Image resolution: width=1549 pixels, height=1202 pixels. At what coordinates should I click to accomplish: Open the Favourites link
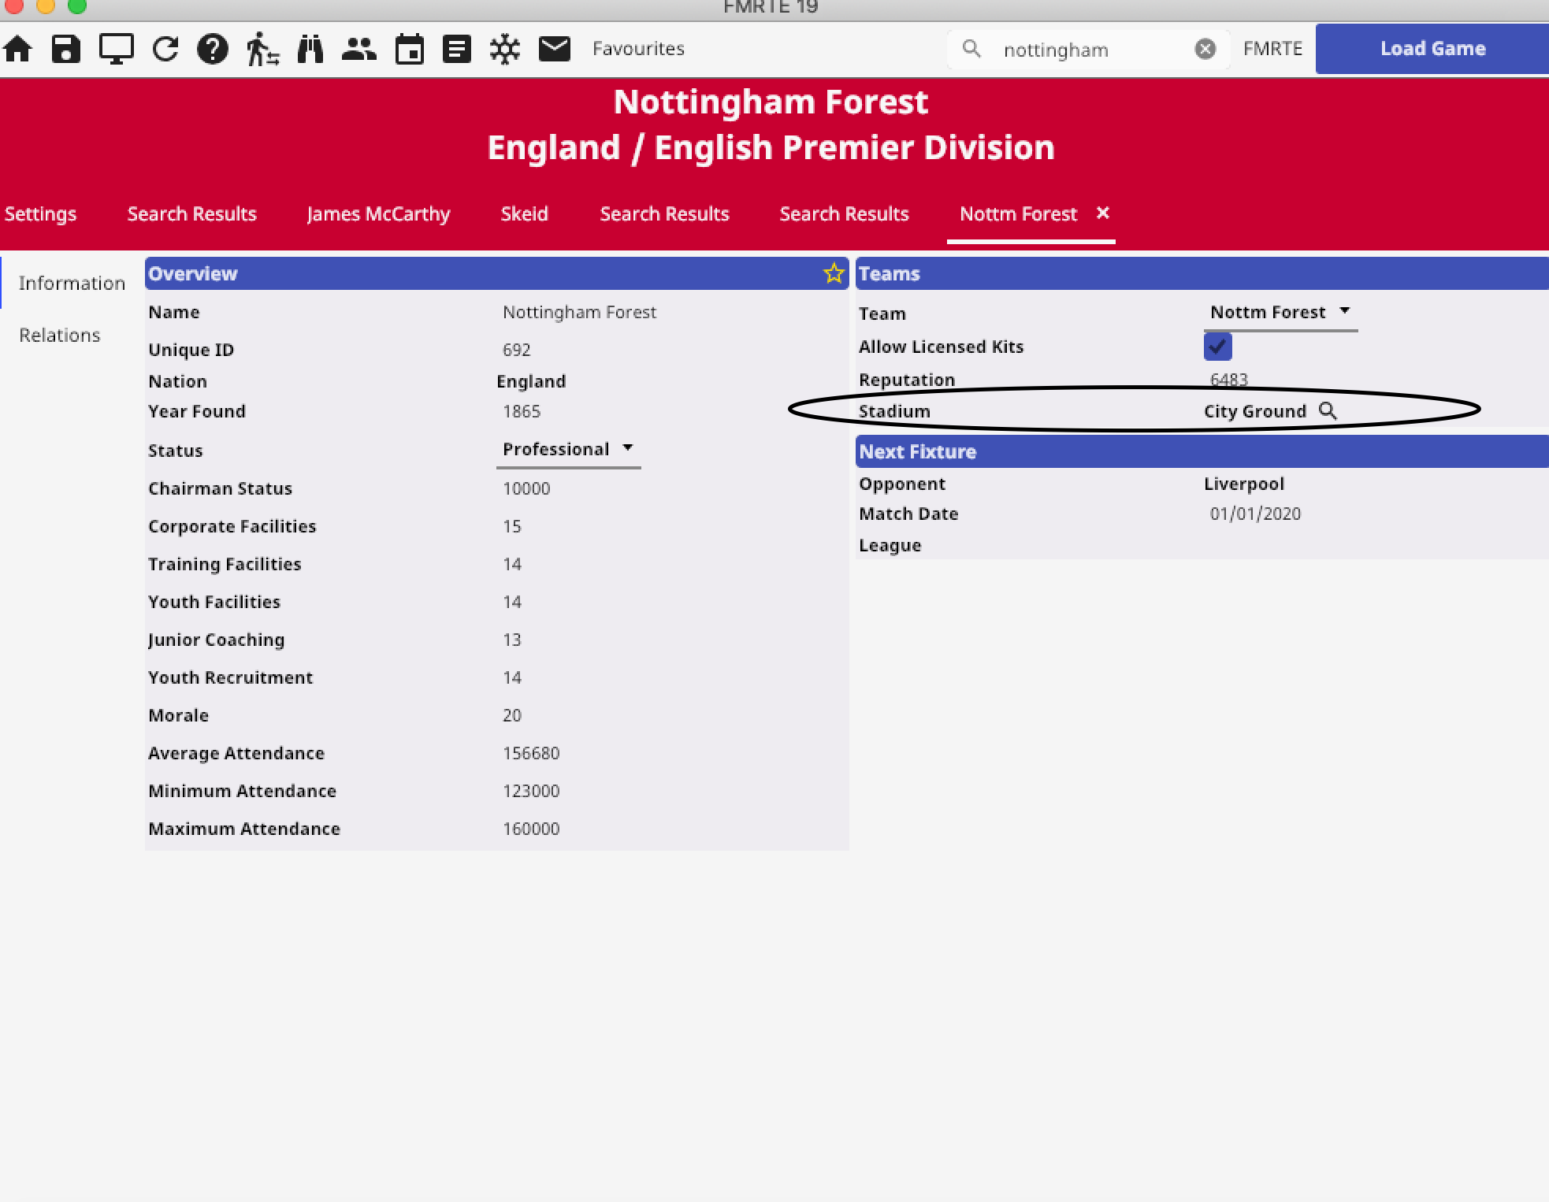pyautogui.click(x=638, y=49)
